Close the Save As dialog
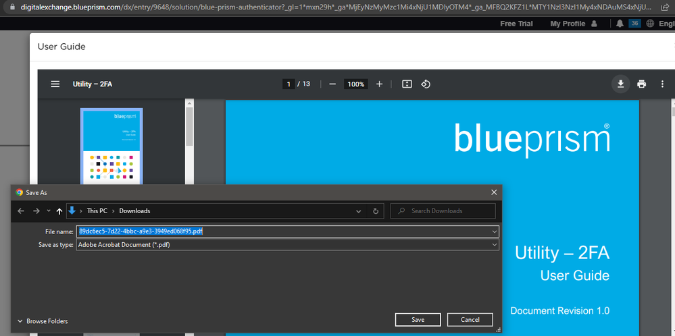The width and height of the screenshot is (675, 336). [x=494, y=192]
